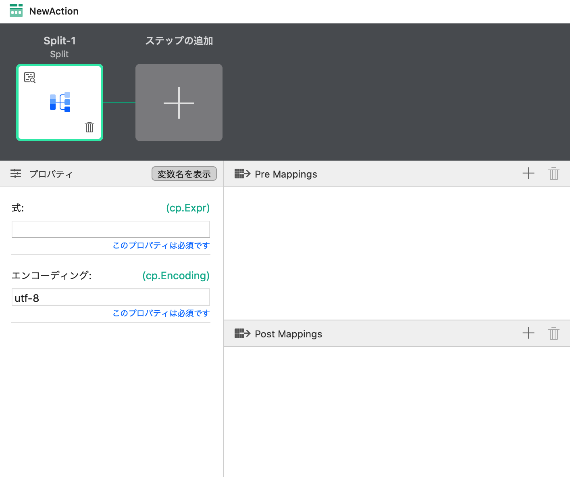Click the required-property link under エンコーディング
The width and height of the screenshot is (570, 477).
pyautogui.click(x=161, y=313)
